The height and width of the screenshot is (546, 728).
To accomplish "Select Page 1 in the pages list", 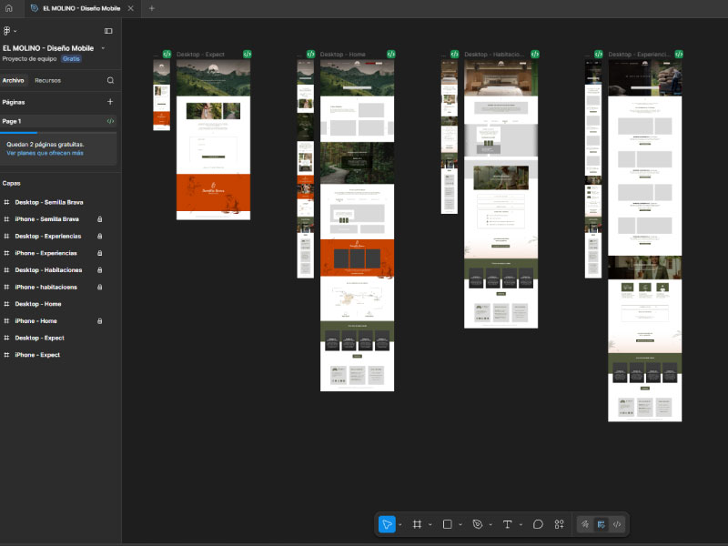I will click(58, 121).
